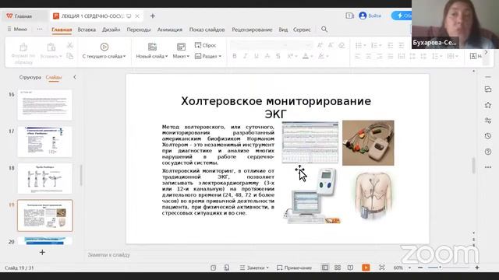Open the С текущего слайда dropdown
This screenshot has width=499, height=280.
click(104, 56)
